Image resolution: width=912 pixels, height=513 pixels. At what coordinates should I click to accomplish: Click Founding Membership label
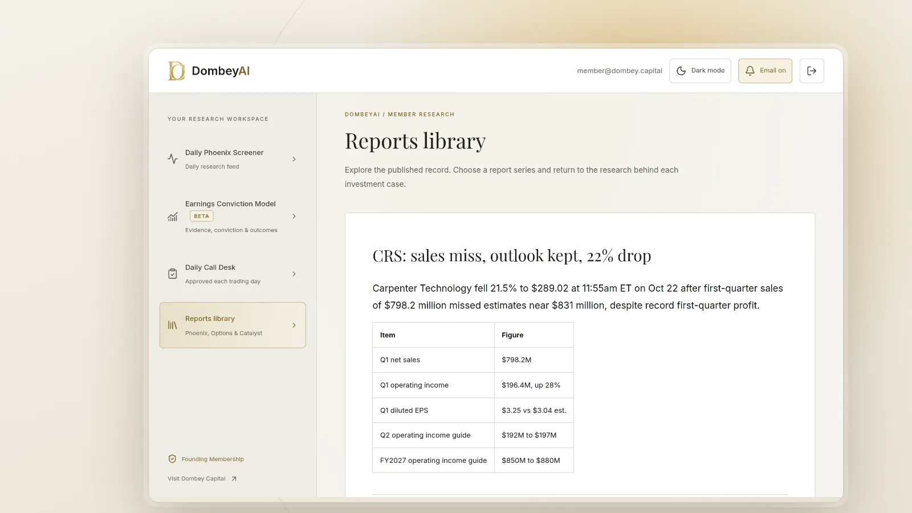pos(213,459)
